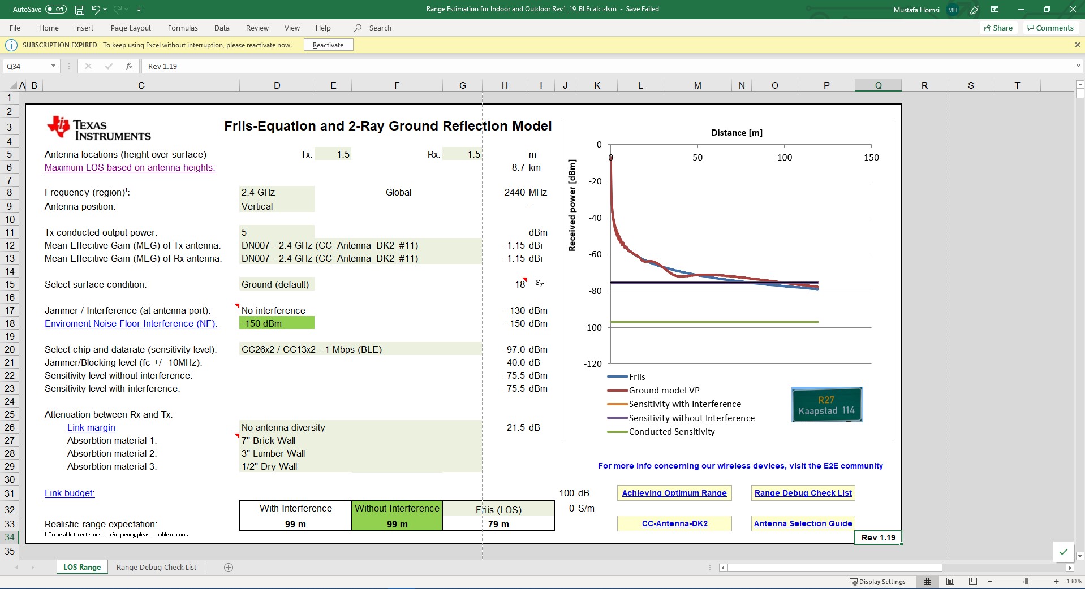Click the Link budget hyperlink
Image resolution: width=1085 pixels, height=589 pixels.
pos(70,493)
